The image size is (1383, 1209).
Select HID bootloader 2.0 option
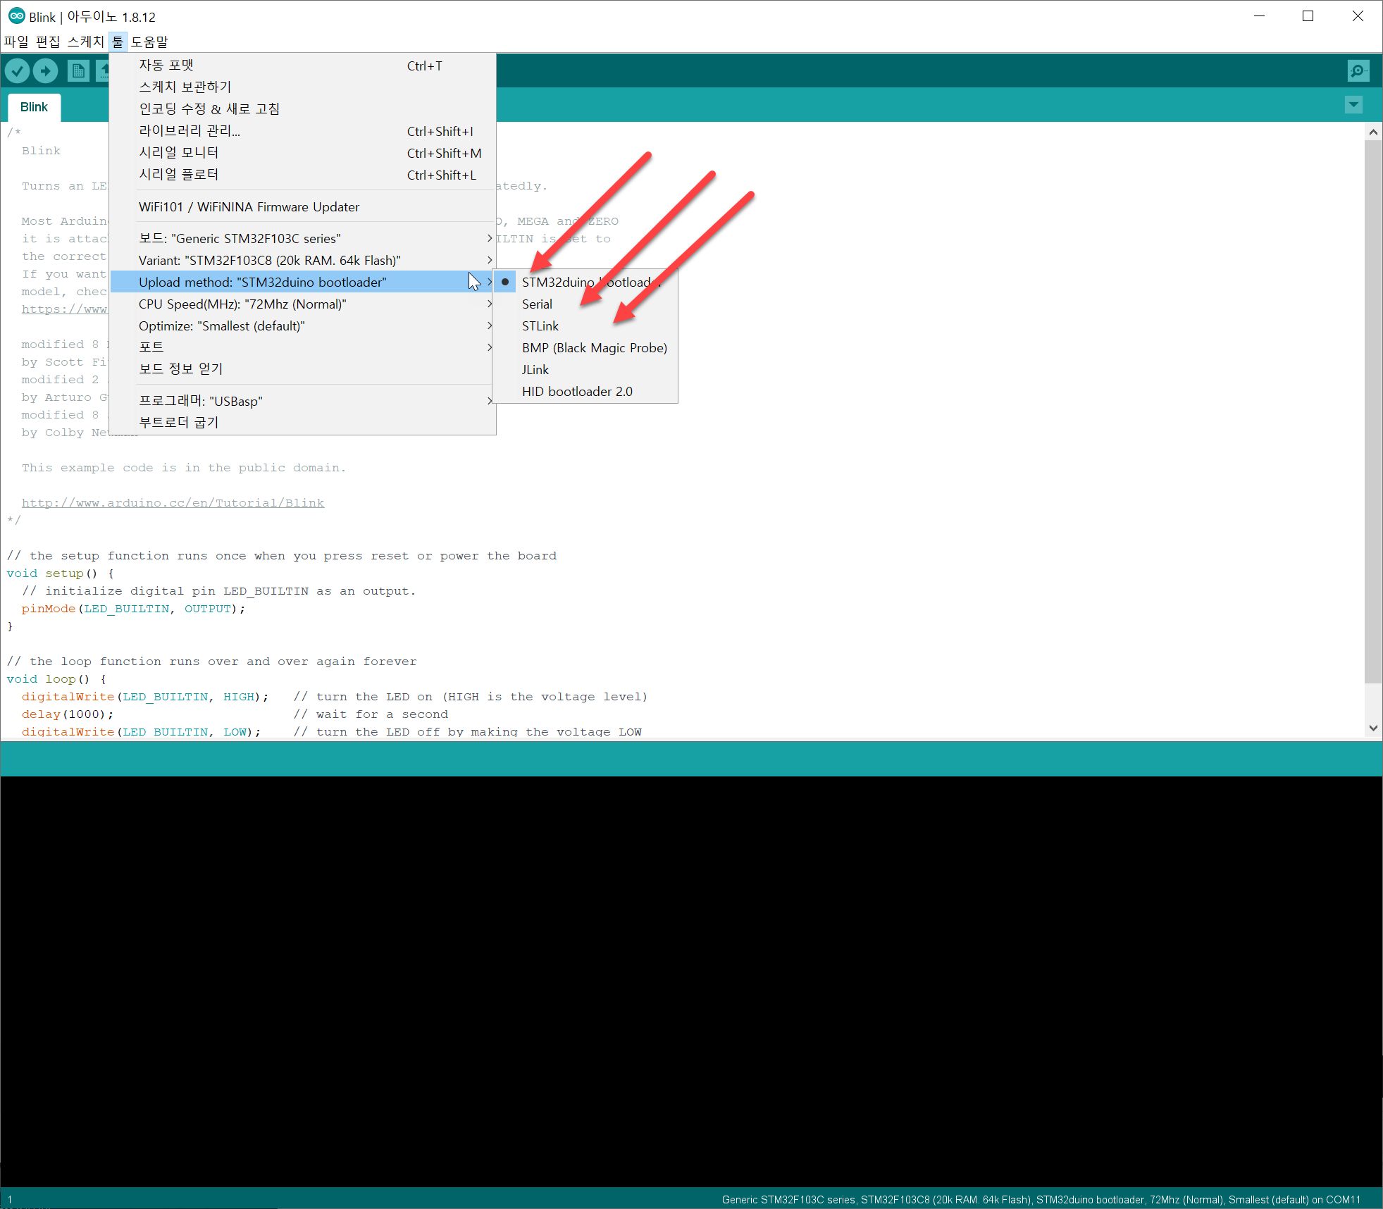coord(577,392)
